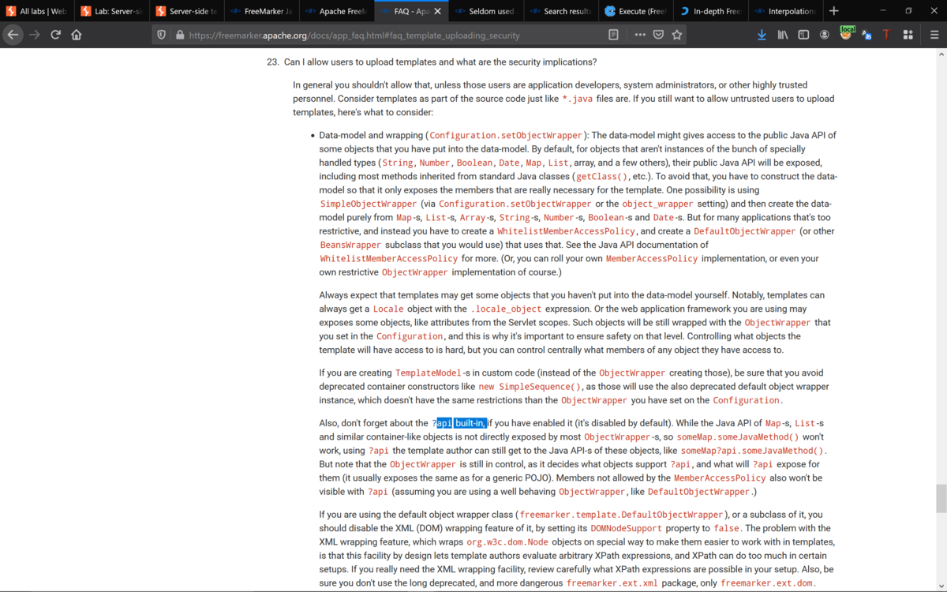Image resolution: width=947 pixels, height=592 pixels.
Task: Go back to the previous page
Action: click(x=13, y=35)
